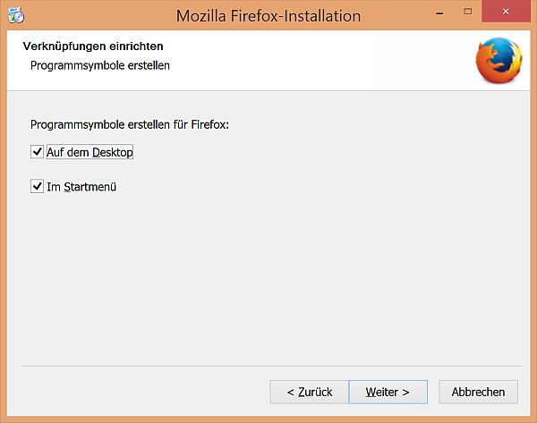Click the 'Programmsymbole erstellen' subtitle in header
The image size is (537, 423).
100,65
